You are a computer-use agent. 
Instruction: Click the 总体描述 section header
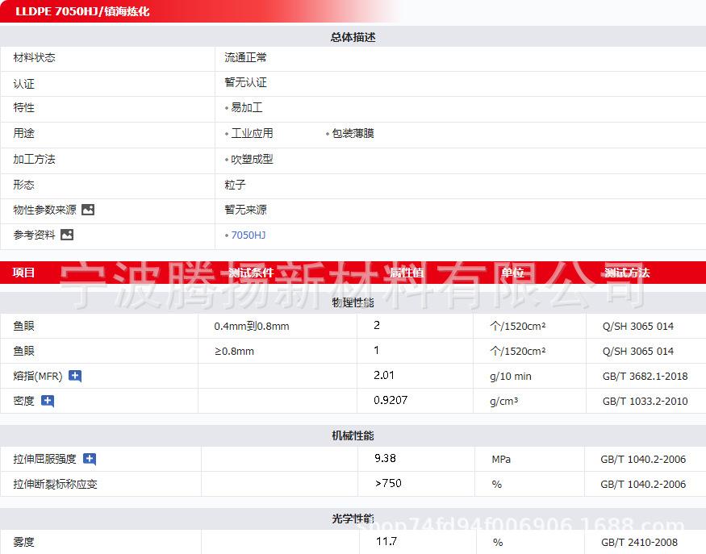point(353,37)
